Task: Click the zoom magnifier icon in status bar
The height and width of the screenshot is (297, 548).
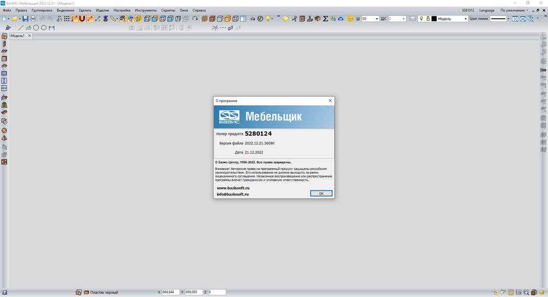Action: (526, 293)
